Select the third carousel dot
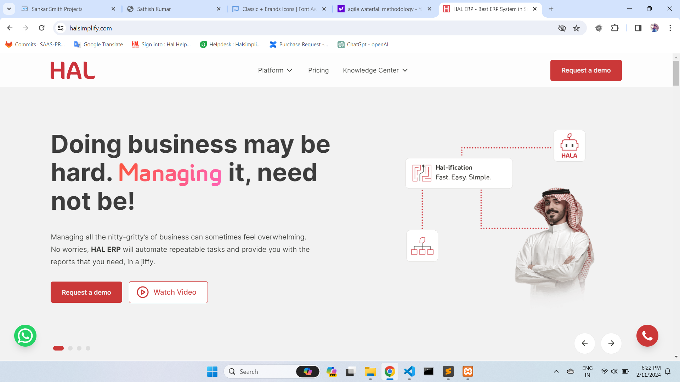The height and width of the screenshot is (382, 680). 79,348
